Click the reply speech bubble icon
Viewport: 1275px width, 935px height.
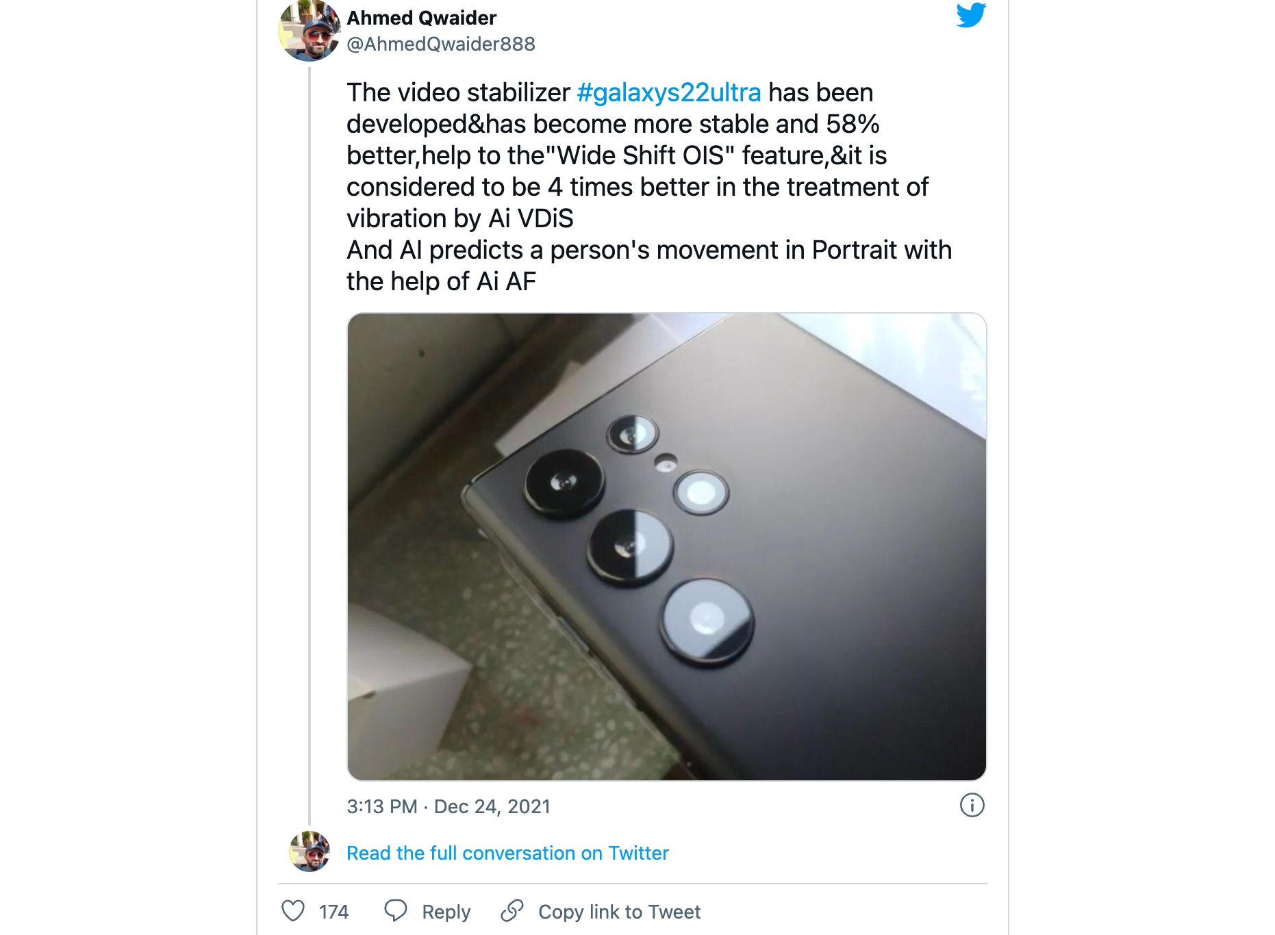point(396,910)
